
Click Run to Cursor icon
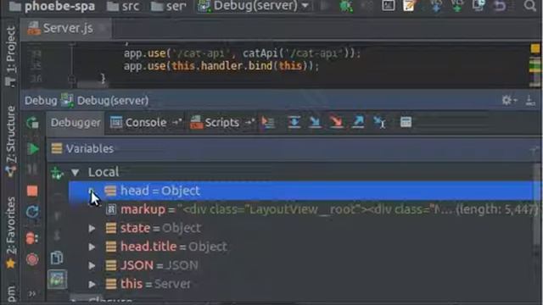(x=379, y=122)
